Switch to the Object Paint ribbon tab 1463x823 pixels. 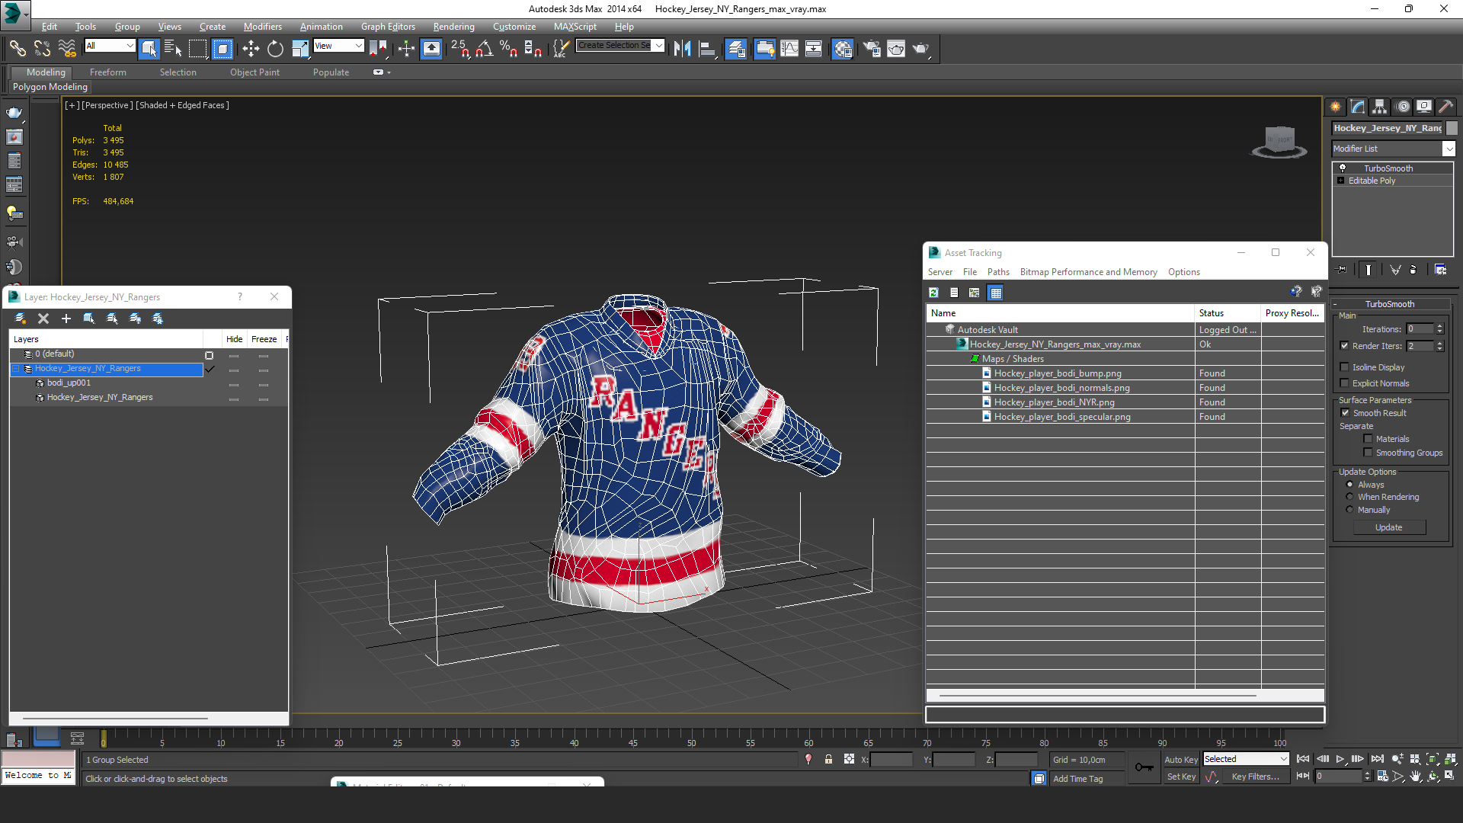coord(255,72)
